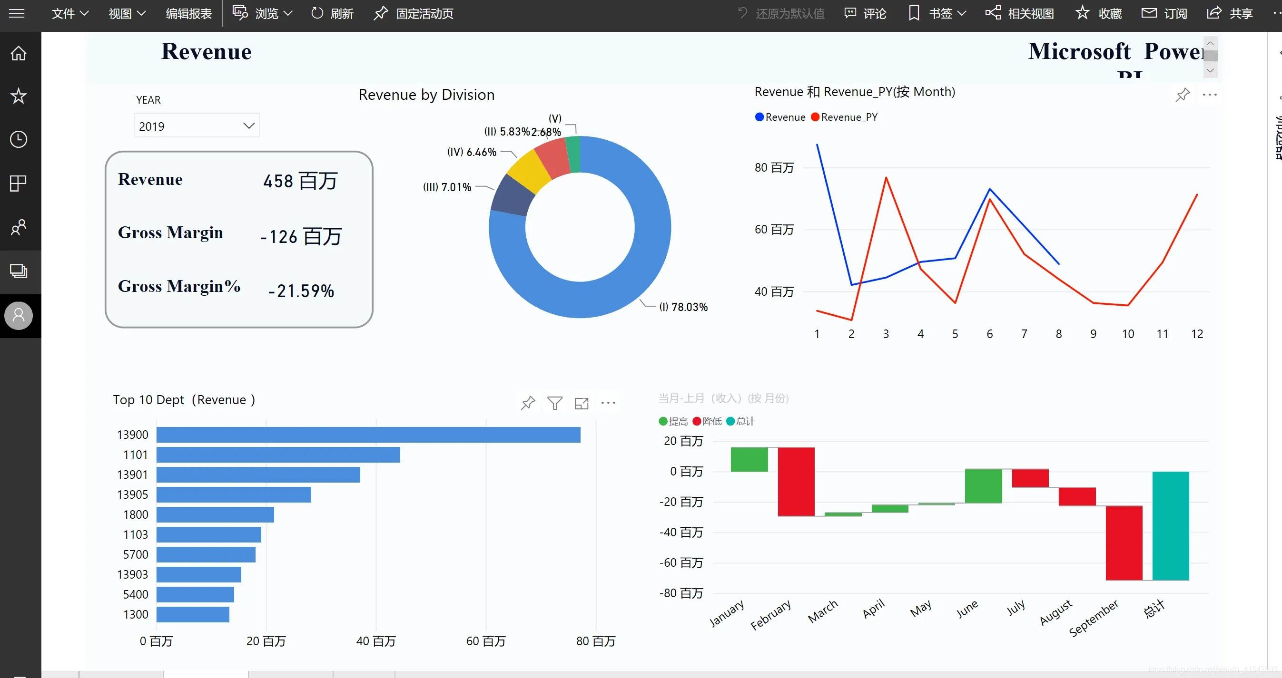Click title scroll down arrow
The height and width of the screenshot is (678, 1282).
click(x=1210, y=70)
